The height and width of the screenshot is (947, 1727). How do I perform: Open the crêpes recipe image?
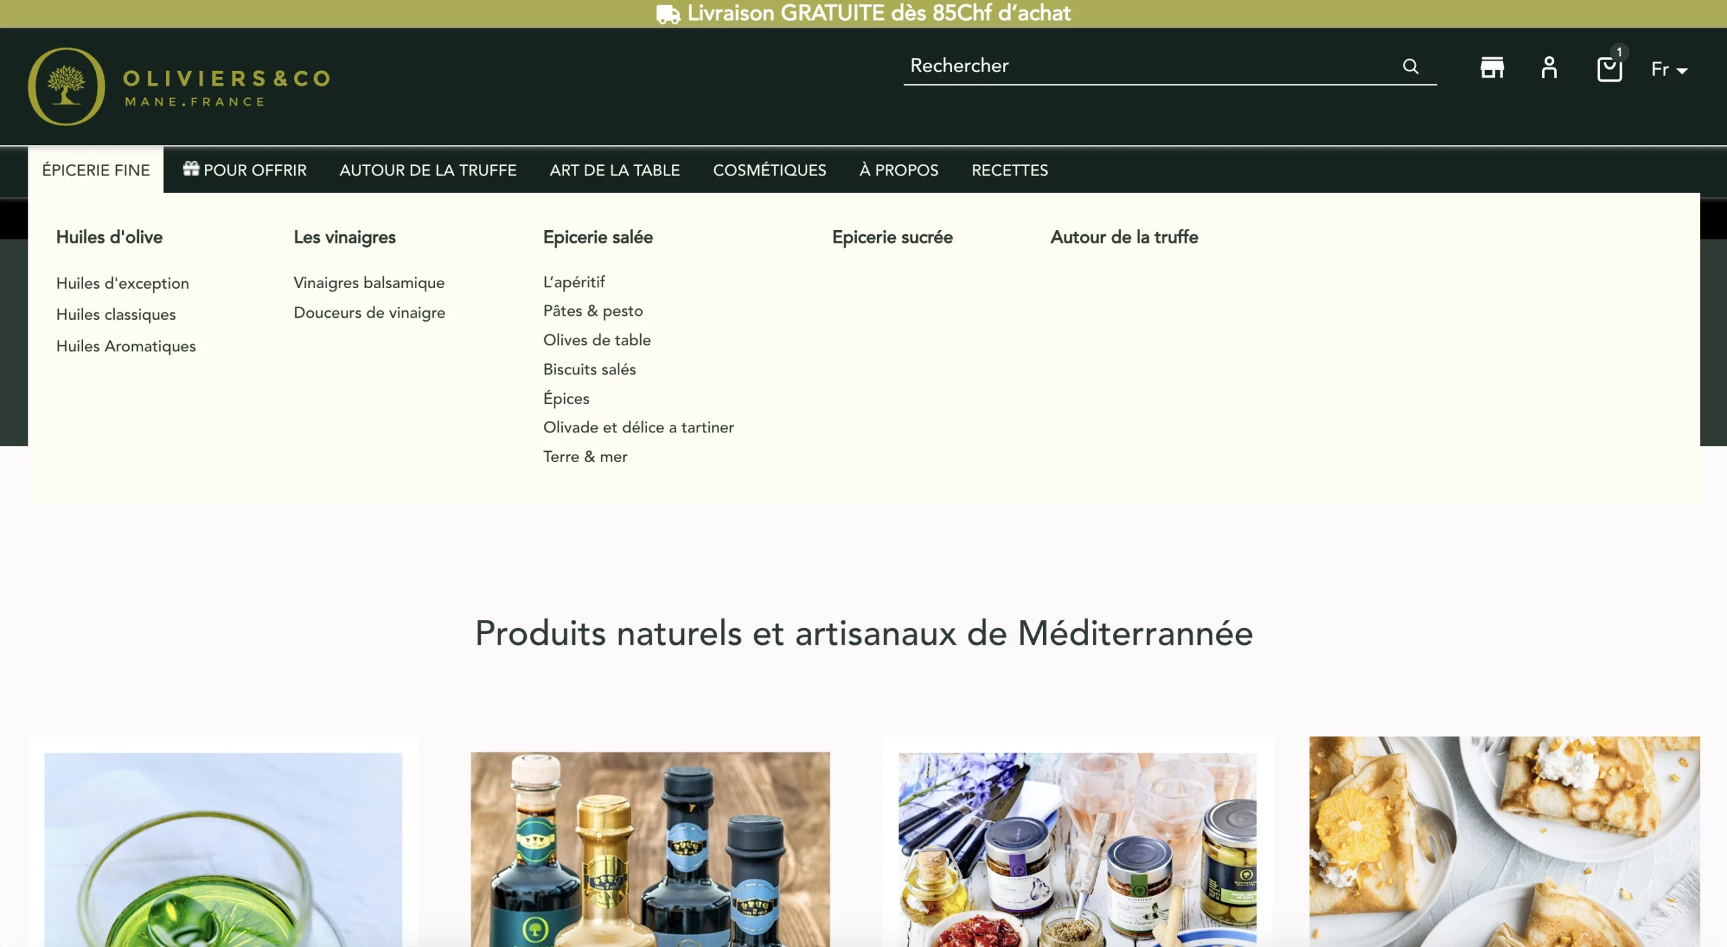[x=1504, y=841]
